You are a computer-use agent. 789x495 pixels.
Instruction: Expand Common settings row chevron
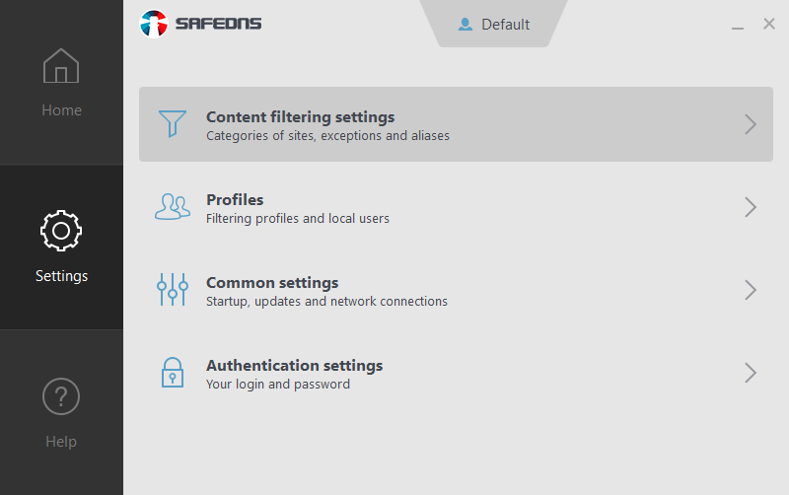pyautogui.click(x=751, y=290)
